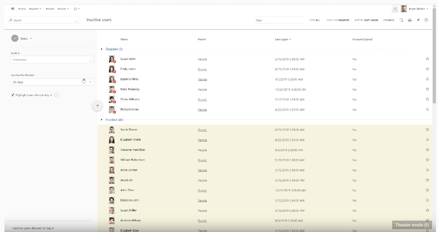Collapse the Disabled (6) group
Image resolution: width=438 pixels, height=232 pixels.
click(x=101, y=49)
